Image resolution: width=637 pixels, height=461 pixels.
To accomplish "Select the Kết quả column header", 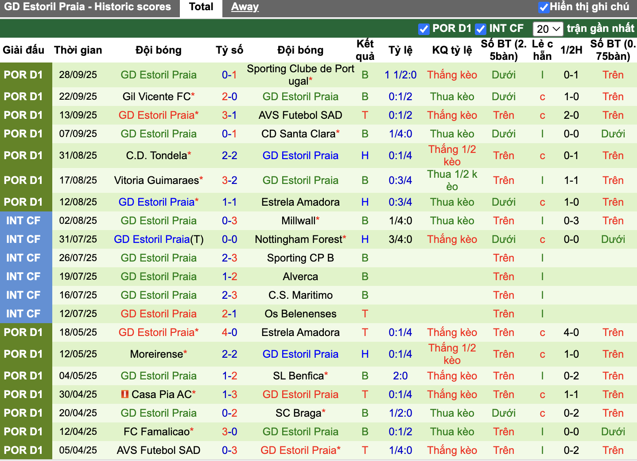I will (365, 50).
